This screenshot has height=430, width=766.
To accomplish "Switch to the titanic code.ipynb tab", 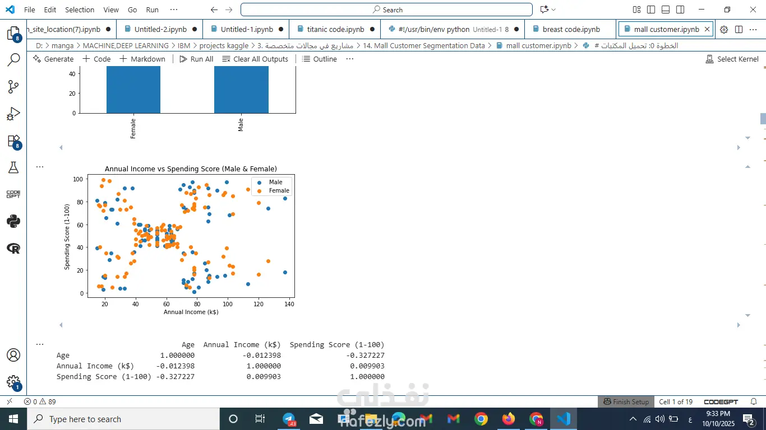I will (335, 29).
